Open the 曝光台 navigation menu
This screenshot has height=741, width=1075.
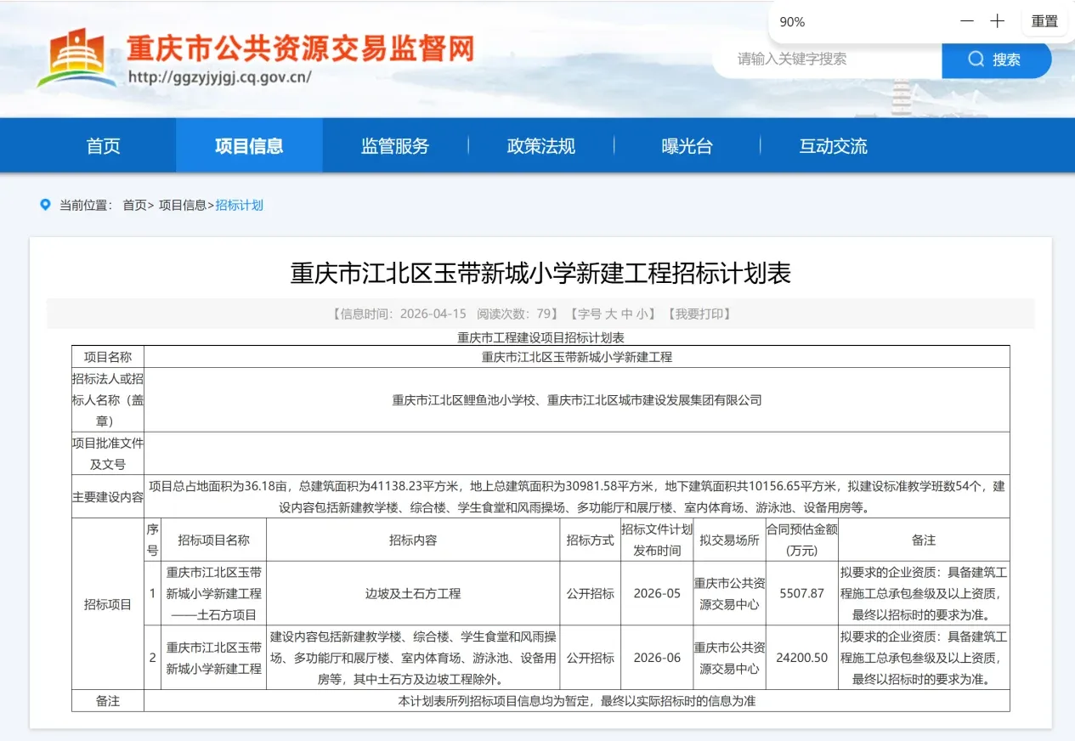point(687,146)
